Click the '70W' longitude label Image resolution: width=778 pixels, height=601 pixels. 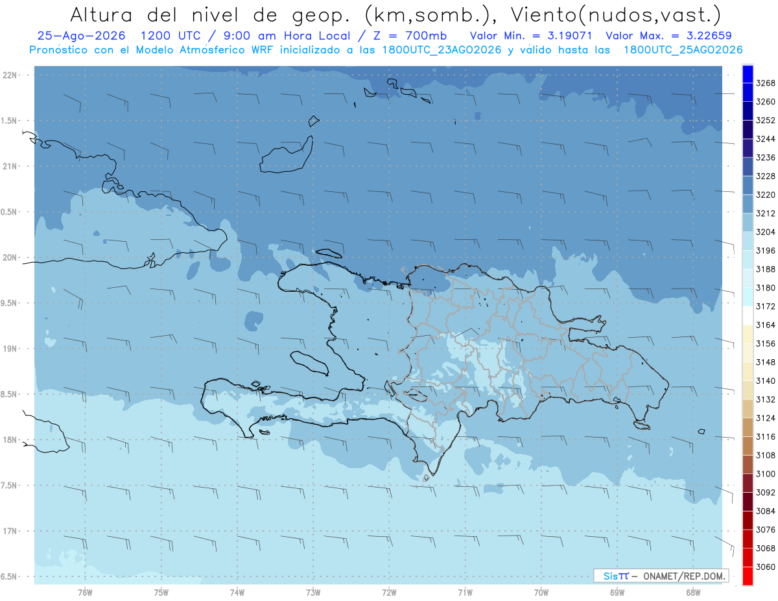[x=541, y=591]
